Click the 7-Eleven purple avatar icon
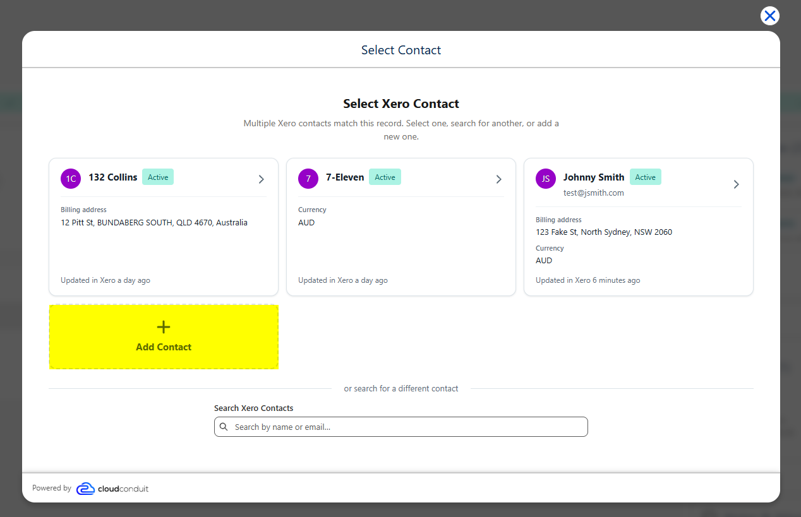The image size is (801, 517). point(308,179)
